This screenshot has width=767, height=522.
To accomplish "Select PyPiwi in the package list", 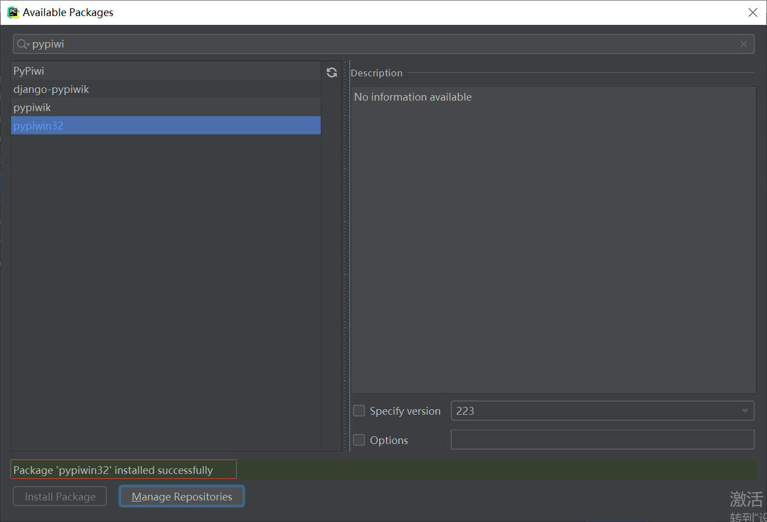I will 166,71.
